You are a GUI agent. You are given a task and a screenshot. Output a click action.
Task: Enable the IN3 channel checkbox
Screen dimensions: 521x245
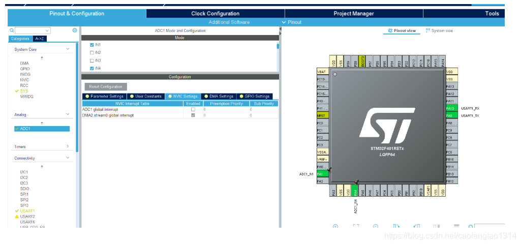pyautogui.click(x=92, y=60)
